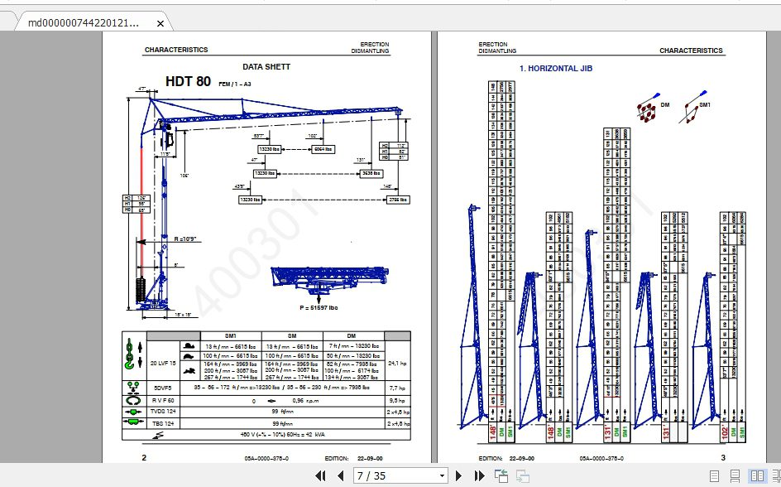Toggle continuous scrolling page layout

735,476
